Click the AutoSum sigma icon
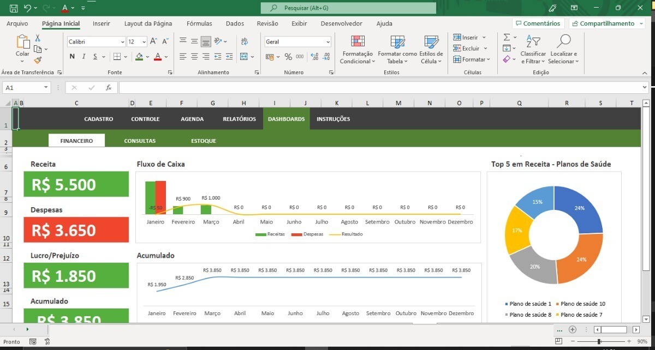Screen dimensions: 655x350 pos(507,38)
